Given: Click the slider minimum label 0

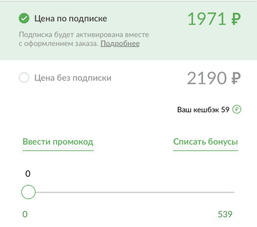Looking at the screenshot, I should (25, 214).
